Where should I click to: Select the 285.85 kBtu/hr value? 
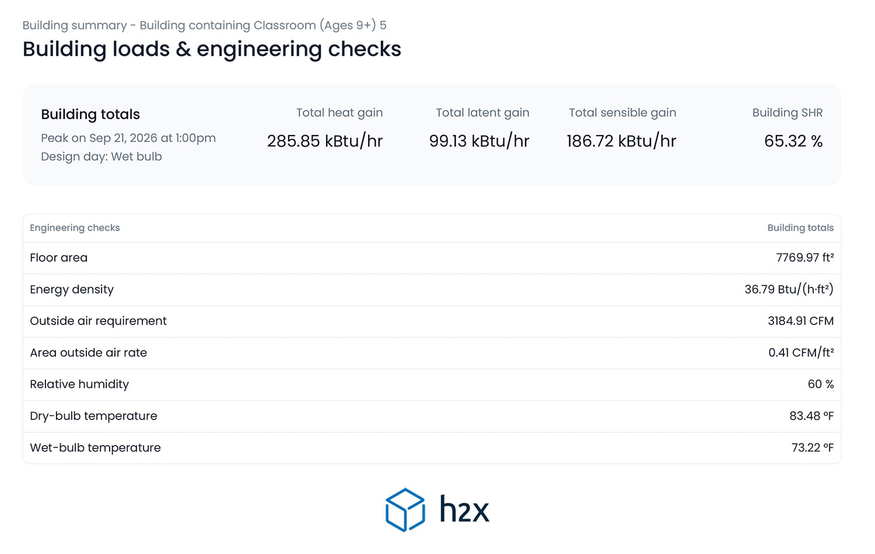tap(325, 141)
